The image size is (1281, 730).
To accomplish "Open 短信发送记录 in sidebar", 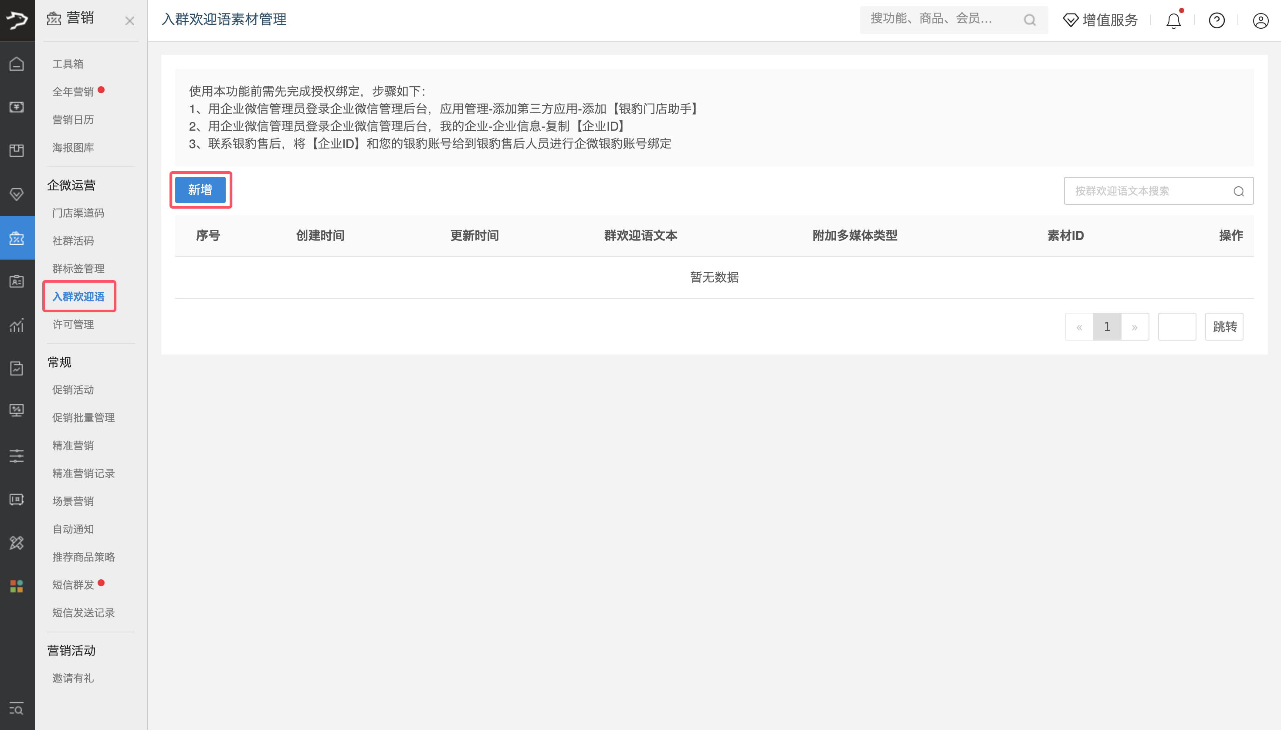I will coord(84,613).
